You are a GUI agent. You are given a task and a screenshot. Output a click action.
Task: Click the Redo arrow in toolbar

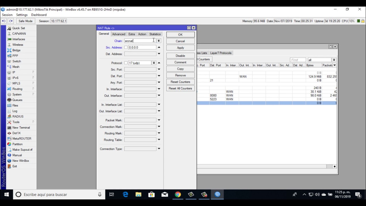tap(11, 21)
